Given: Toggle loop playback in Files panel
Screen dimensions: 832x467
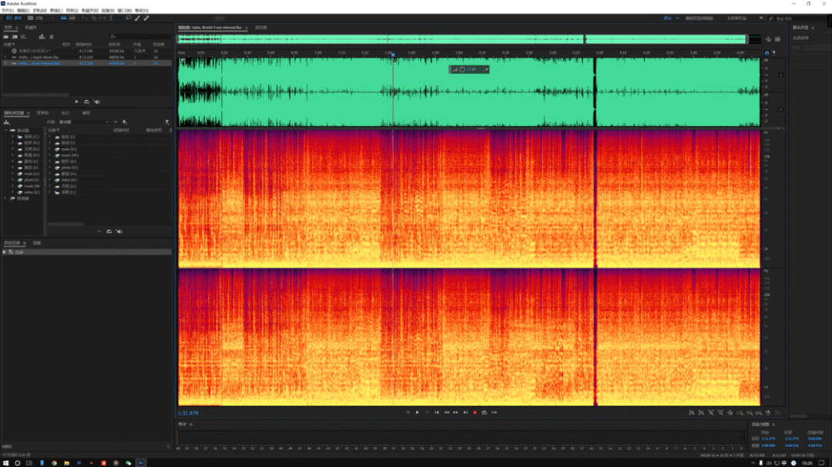Looking at the screenshot, I should pos(86,102).
